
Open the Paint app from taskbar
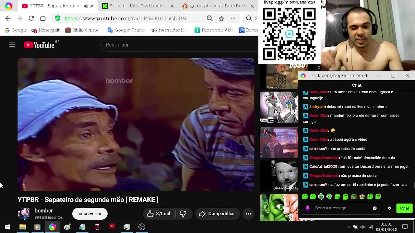[x=67, y=227]
